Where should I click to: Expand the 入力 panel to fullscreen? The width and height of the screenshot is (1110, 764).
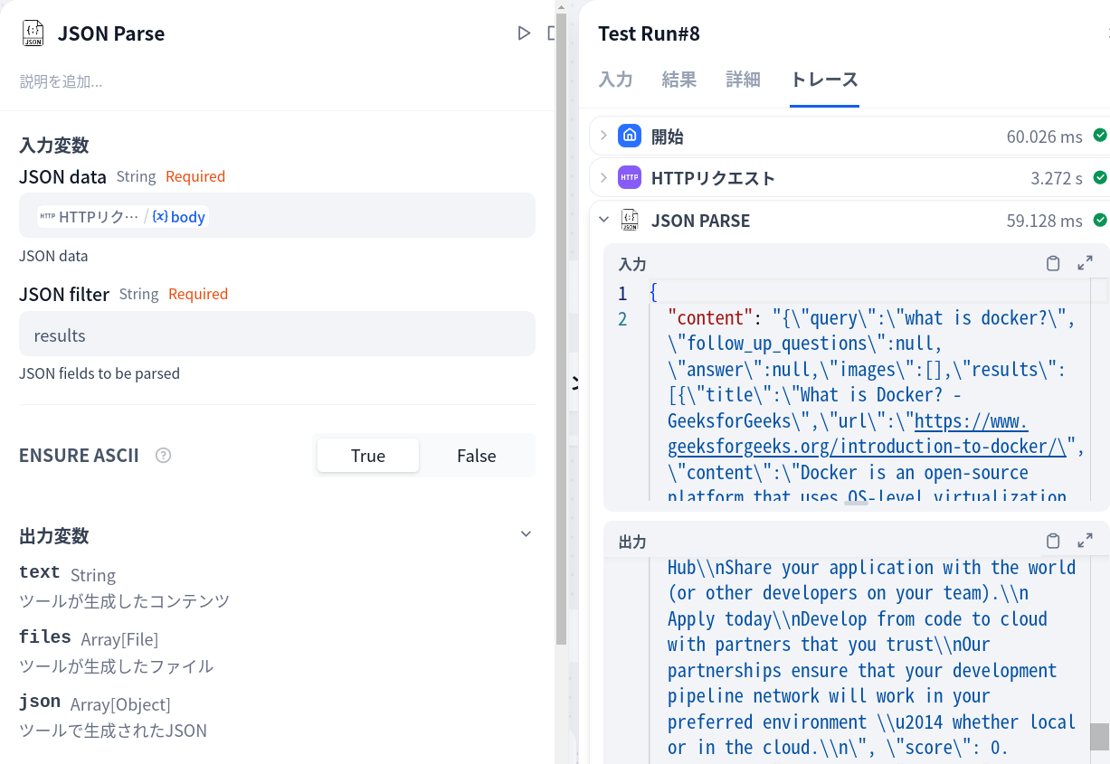point(1086,263)
